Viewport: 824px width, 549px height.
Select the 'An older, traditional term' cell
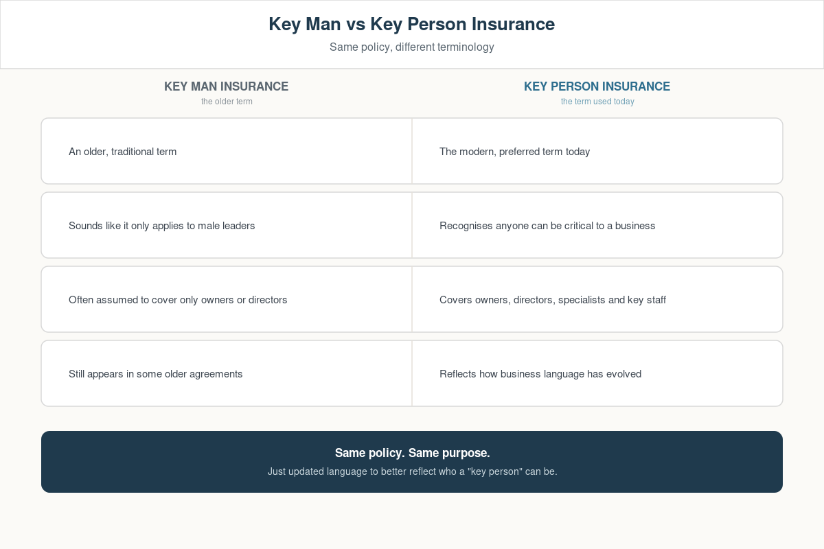(x=227, y=151)
